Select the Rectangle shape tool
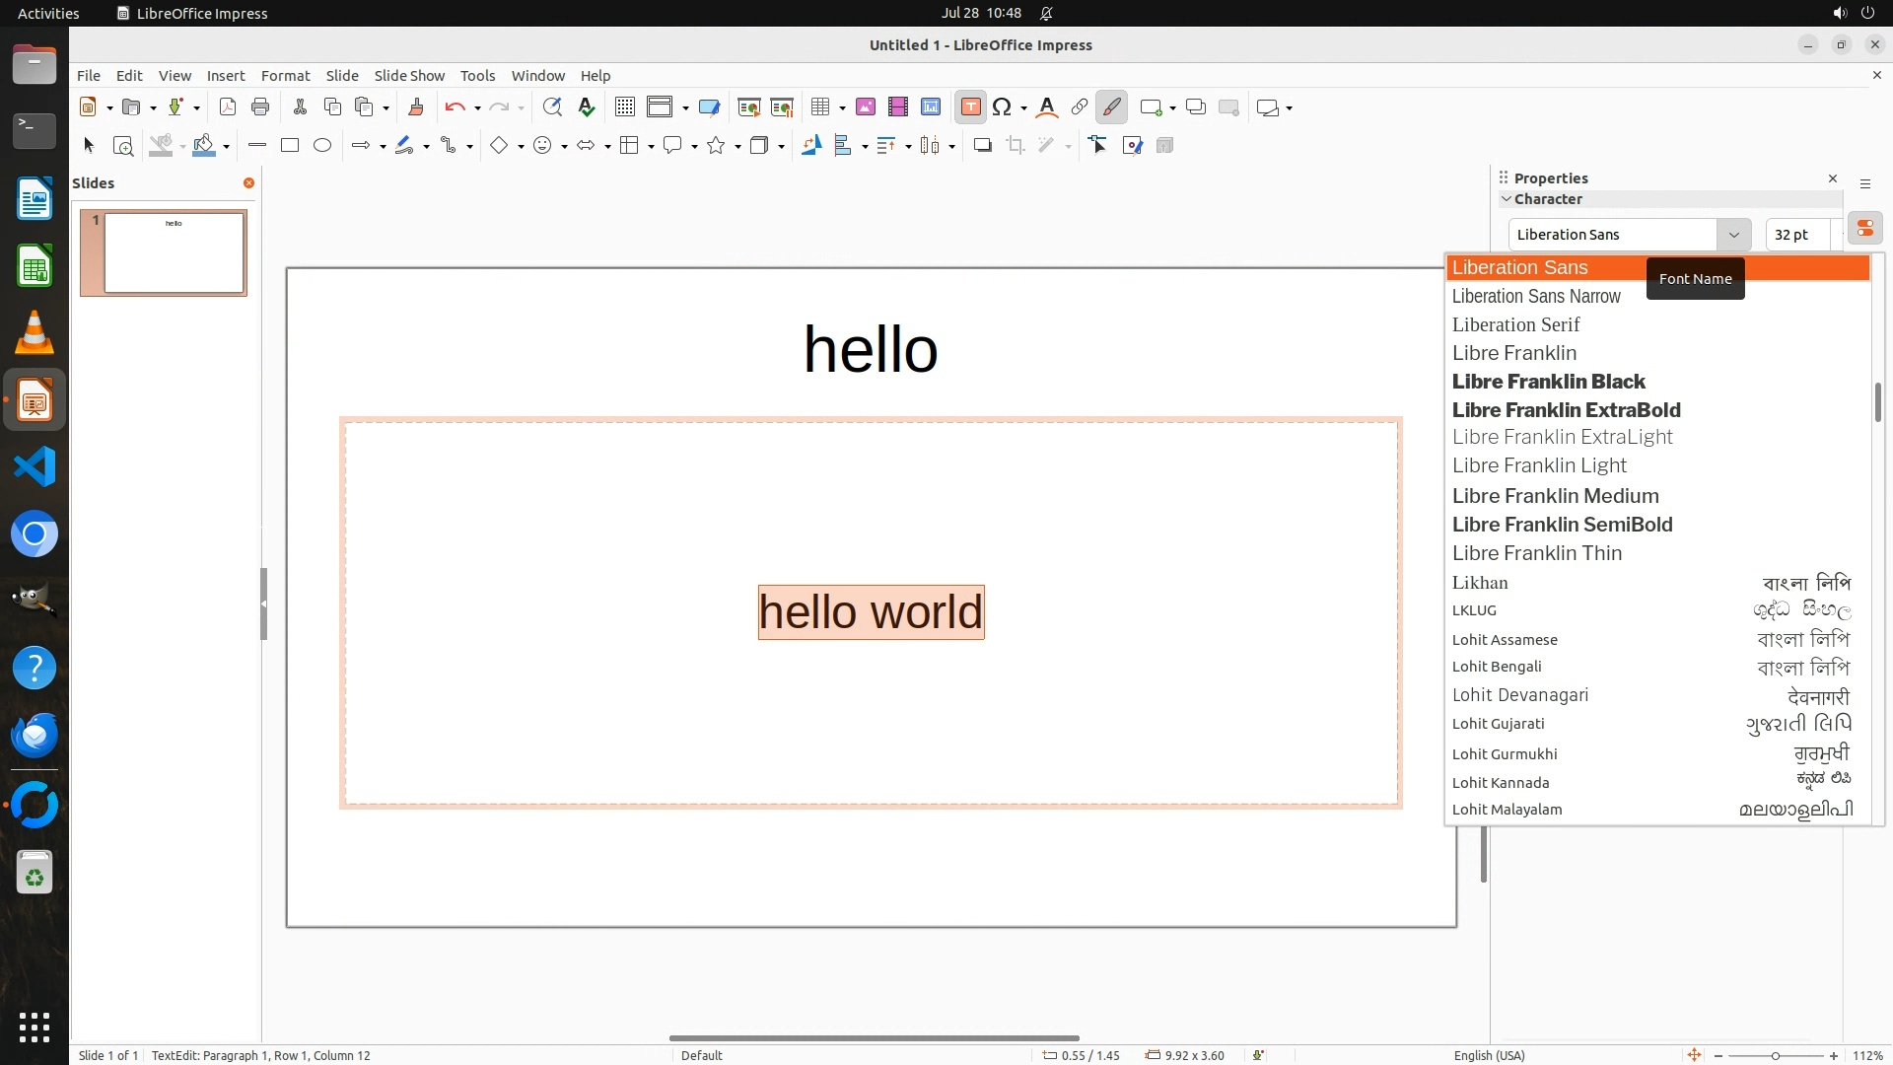The width and height of the screenshot is (1893, 1065). [x=290, y=146]
